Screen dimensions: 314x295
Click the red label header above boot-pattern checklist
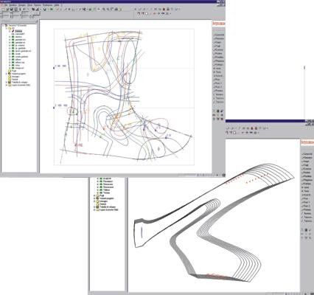click(x=218, y=24)
